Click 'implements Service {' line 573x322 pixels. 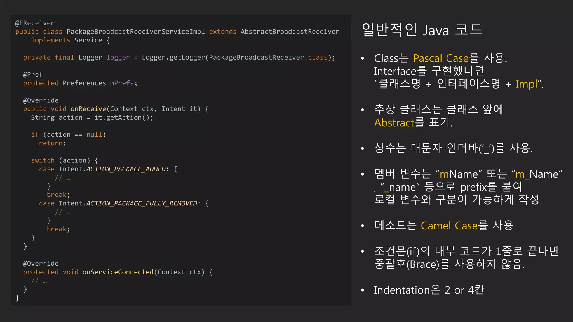pos(71,40)
